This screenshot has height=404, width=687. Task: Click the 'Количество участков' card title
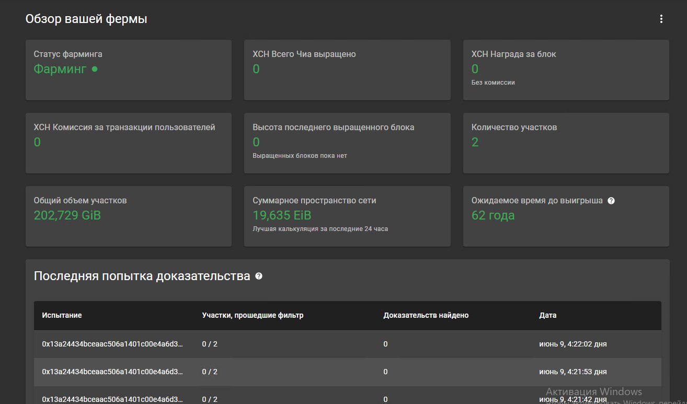tap(514, 127)
